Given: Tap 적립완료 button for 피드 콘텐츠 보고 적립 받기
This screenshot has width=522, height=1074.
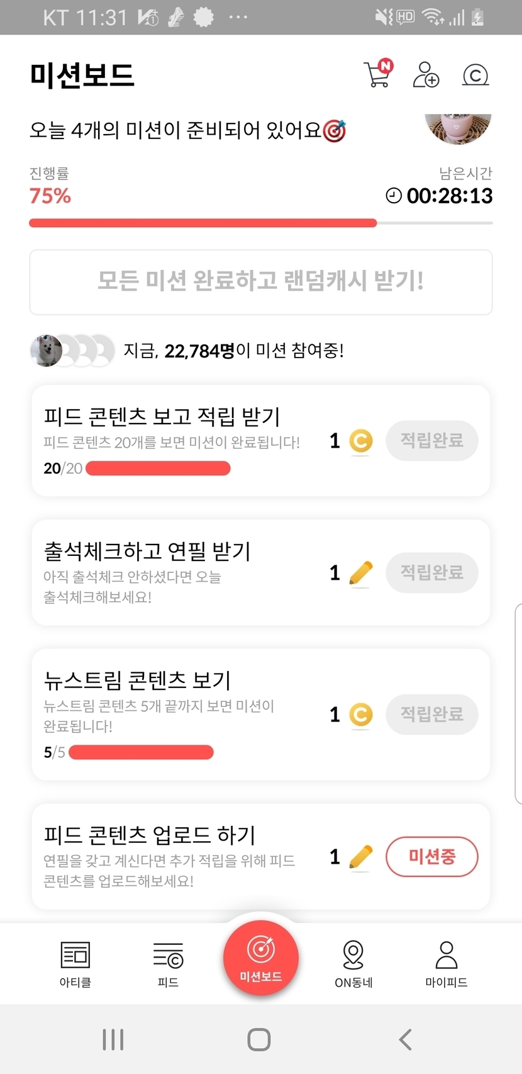Looking at the screenshot, I should tap(431, 440).
